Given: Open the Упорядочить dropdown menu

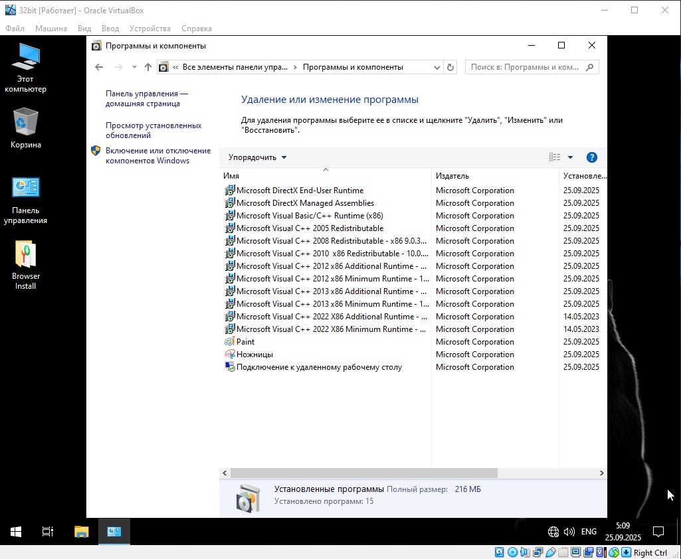Looking at the screenshot, I should click(257, 157).
